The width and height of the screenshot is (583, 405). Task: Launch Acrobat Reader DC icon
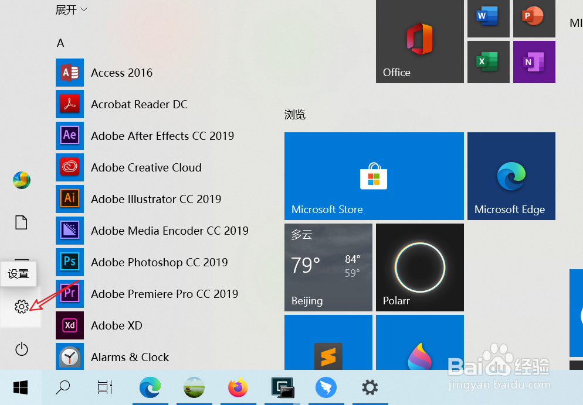click(70, 104)
